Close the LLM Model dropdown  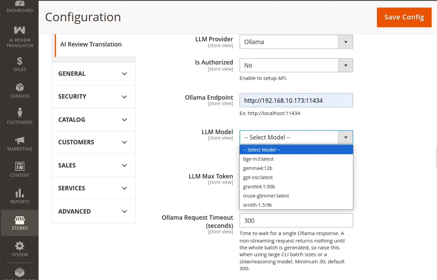296,137
